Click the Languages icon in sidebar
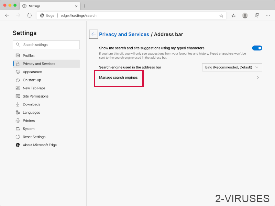This screenshot has height=206, width=275. (18, 113)
